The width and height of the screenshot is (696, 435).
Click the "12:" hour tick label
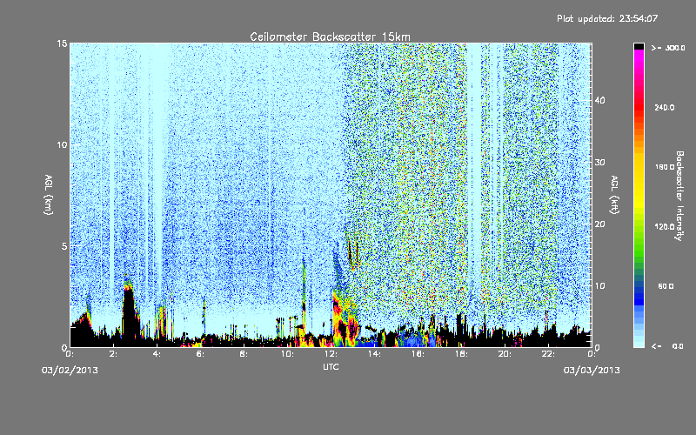click(331, 354)
